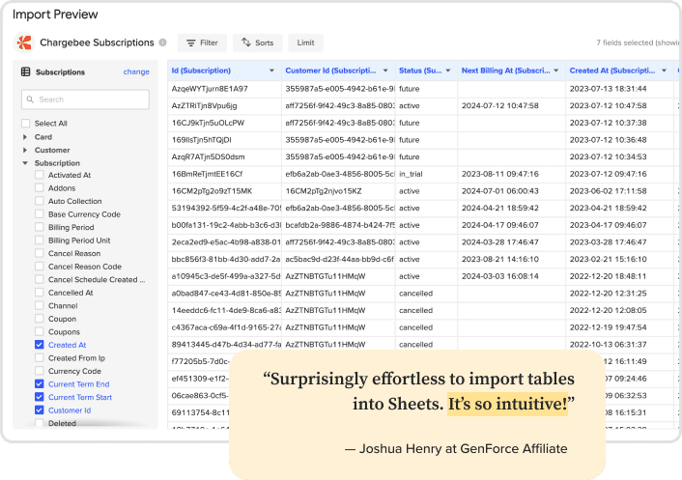Click the magnifier icon in Search box

click(30, 99)
